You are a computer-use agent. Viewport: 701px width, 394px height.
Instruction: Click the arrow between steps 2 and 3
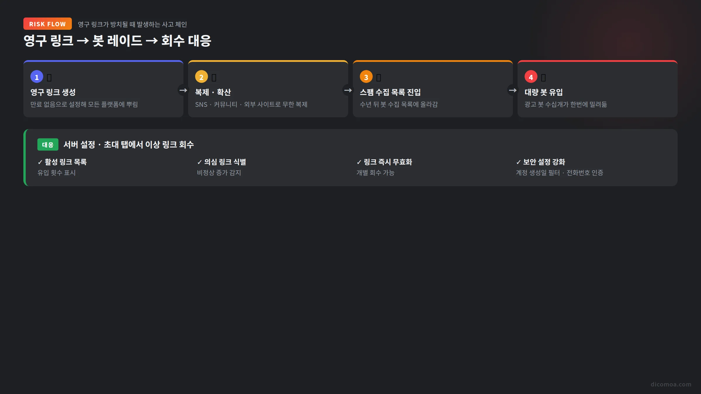[348, 90]
